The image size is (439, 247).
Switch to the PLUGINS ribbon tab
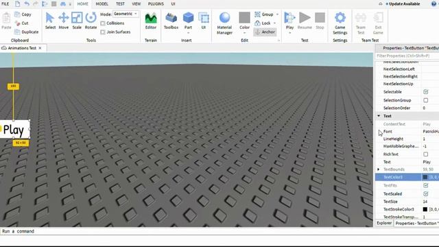(156, 4)
